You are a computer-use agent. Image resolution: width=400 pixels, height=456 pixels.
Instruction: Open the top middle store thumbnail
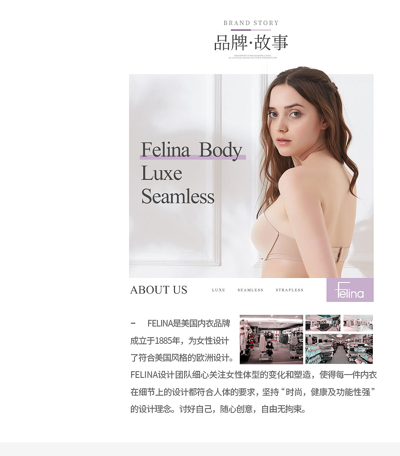(323, 323)
